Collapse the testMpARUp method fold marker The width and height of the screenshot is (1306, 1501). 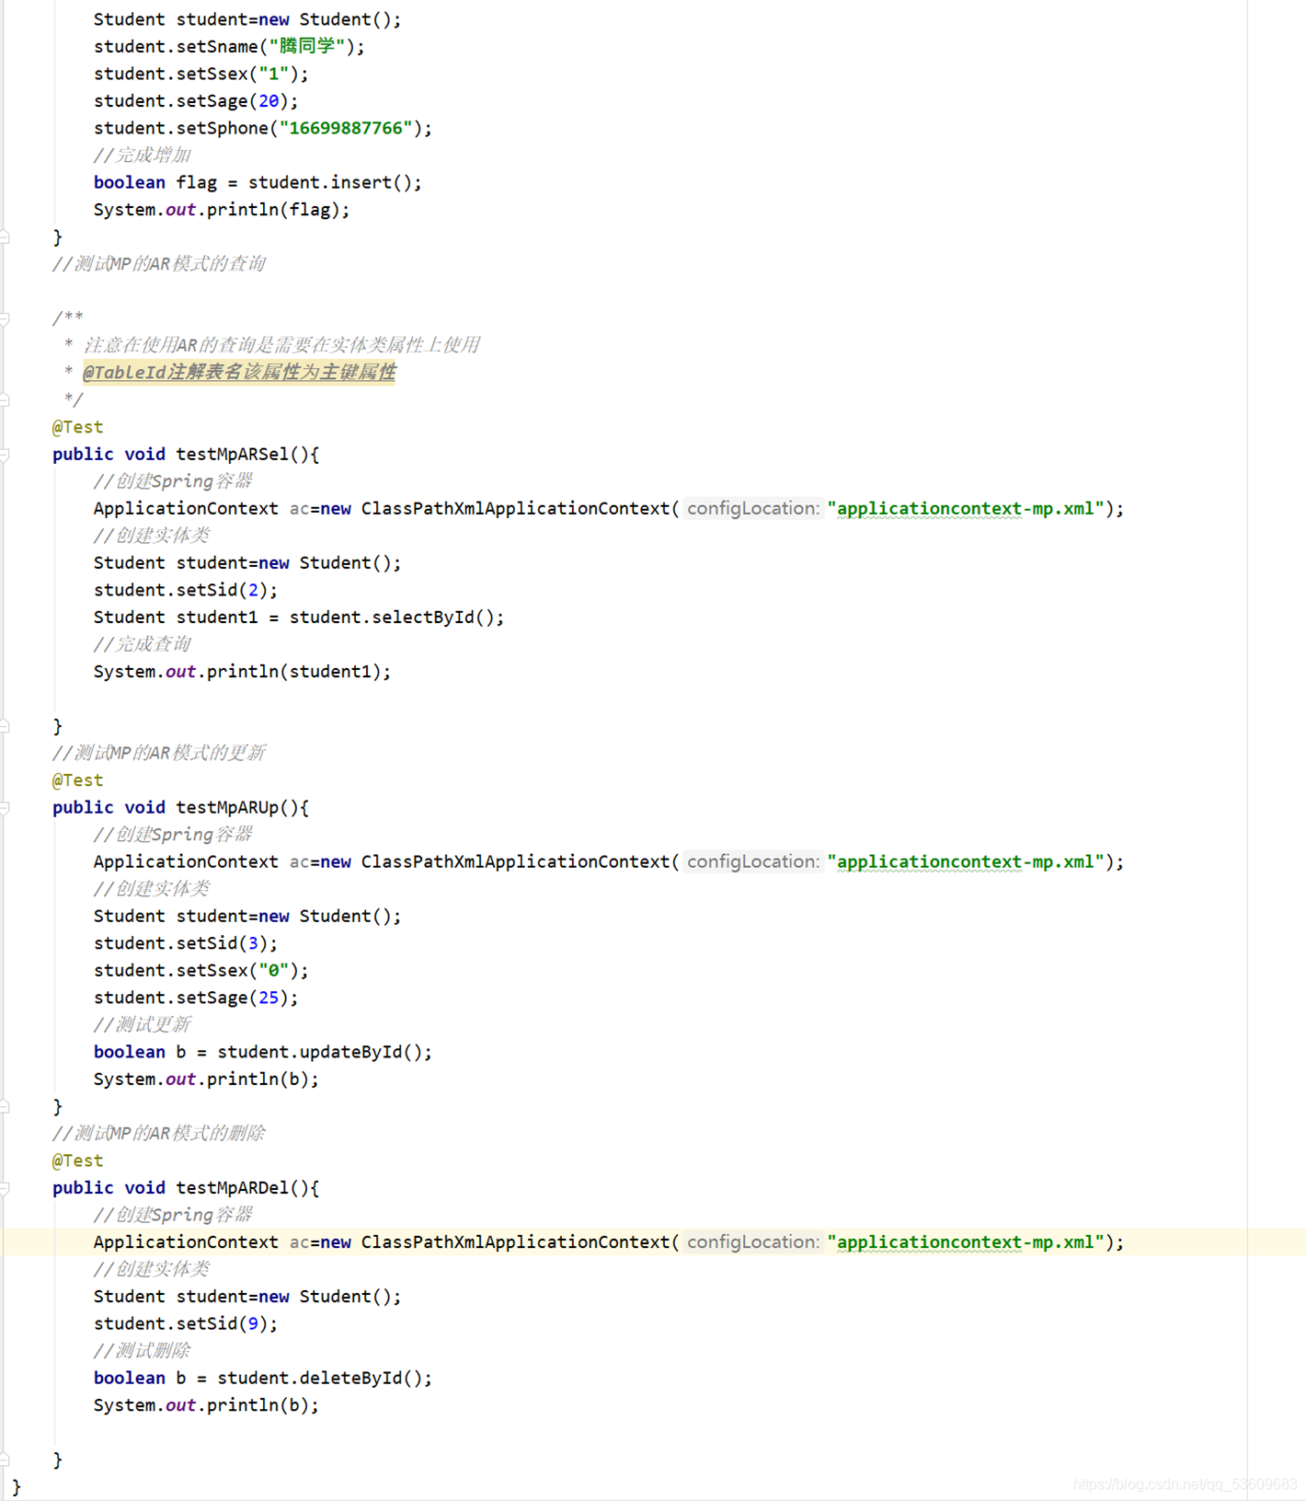(5, 808)
